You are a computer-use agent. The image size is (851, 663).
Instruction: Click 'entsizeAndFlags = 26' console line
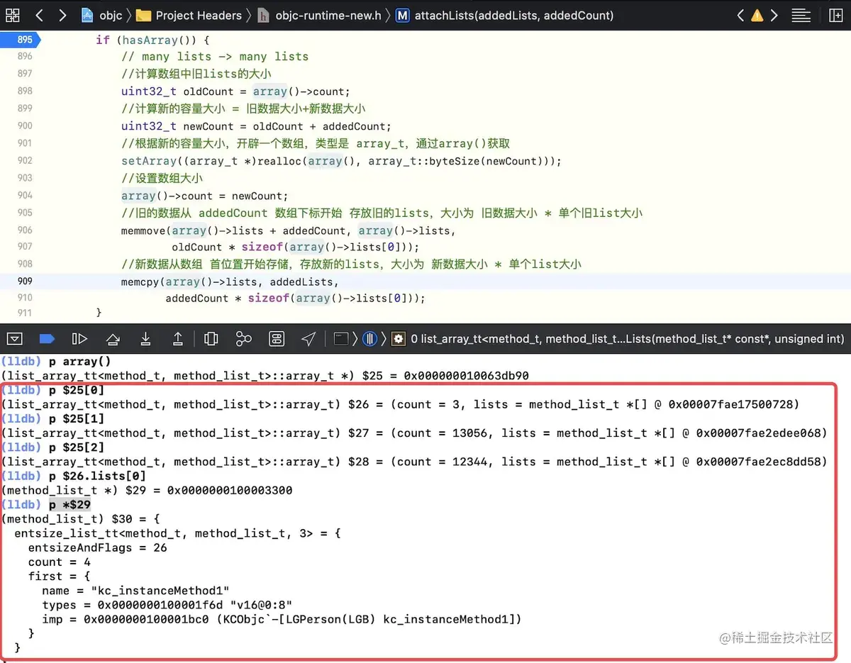[x=98, y=547]
